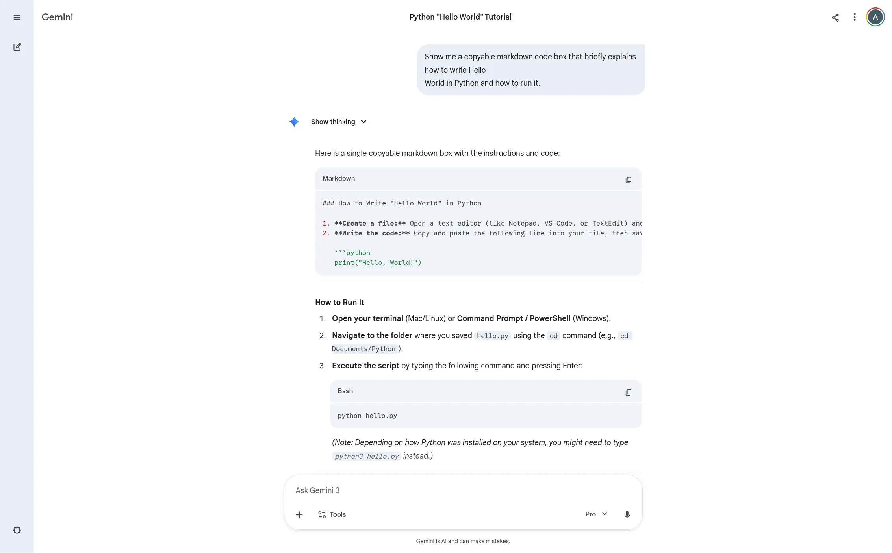Viewport: 892px width, 553px height.
Task: Start a new chat with the compose icon
Action: click(17, 46)
